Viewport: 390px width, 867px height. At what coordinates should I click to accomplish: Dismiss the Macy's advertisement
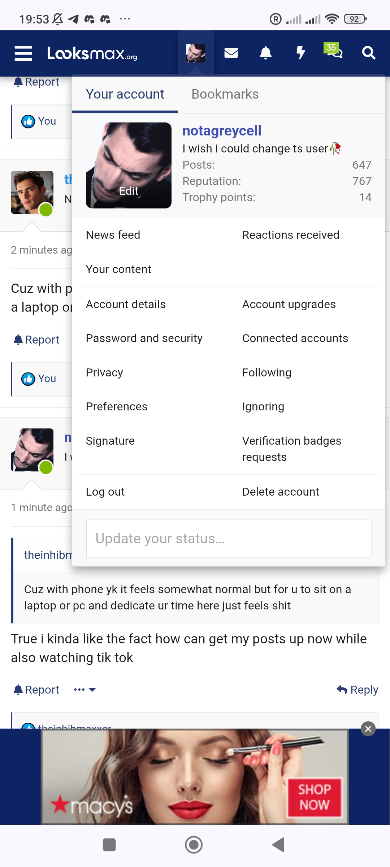(x=368, y=729)
